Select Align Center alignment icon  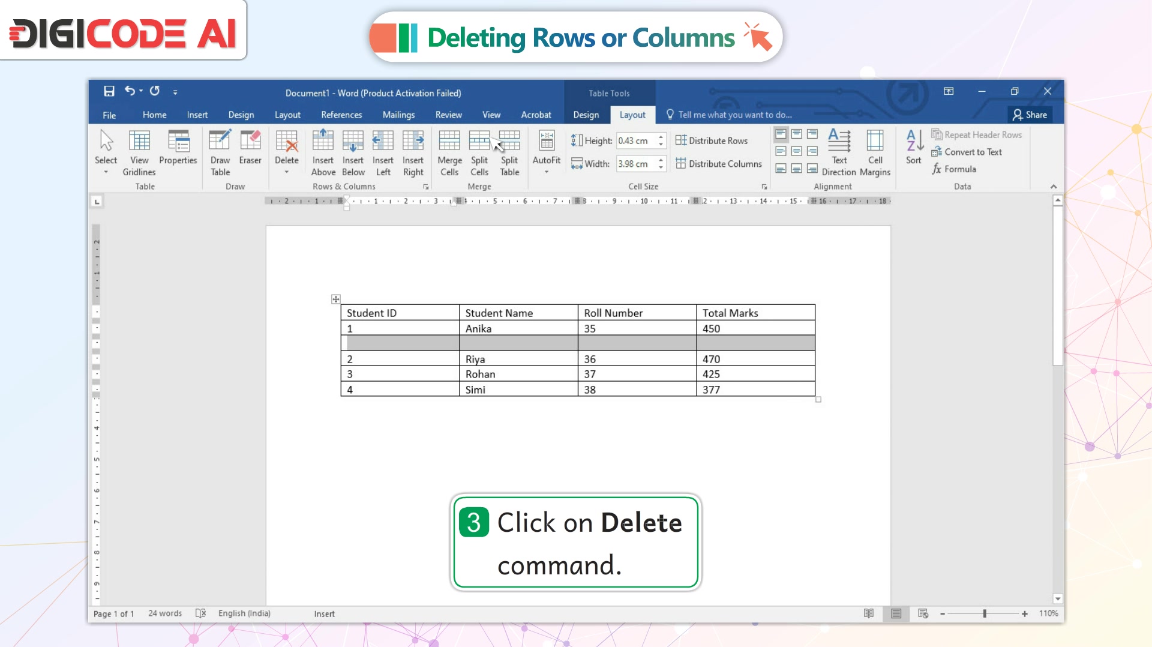coord(796,151)
